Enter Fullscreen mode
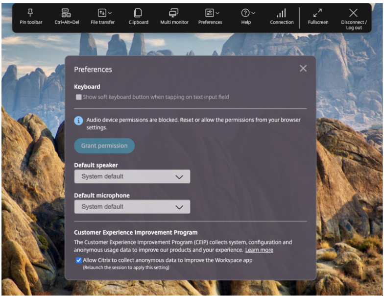 click(317, 13)
